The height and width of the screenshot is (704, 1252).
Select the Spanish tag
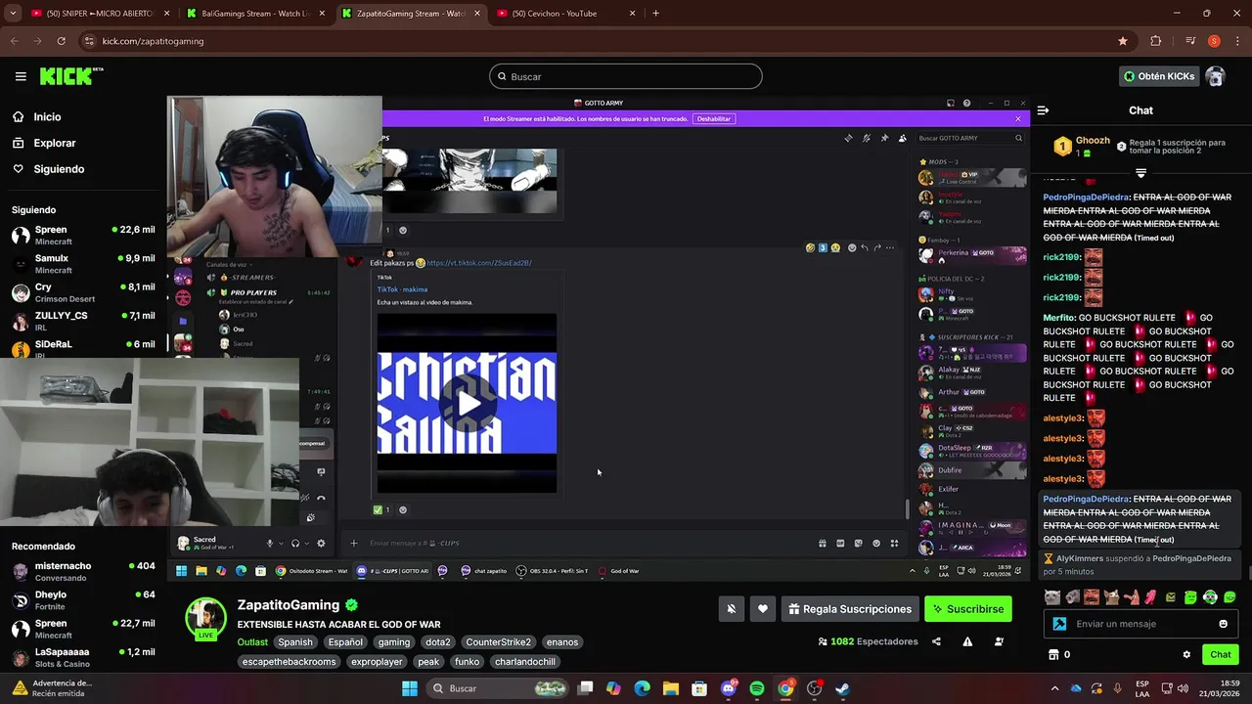click(294, 642)
